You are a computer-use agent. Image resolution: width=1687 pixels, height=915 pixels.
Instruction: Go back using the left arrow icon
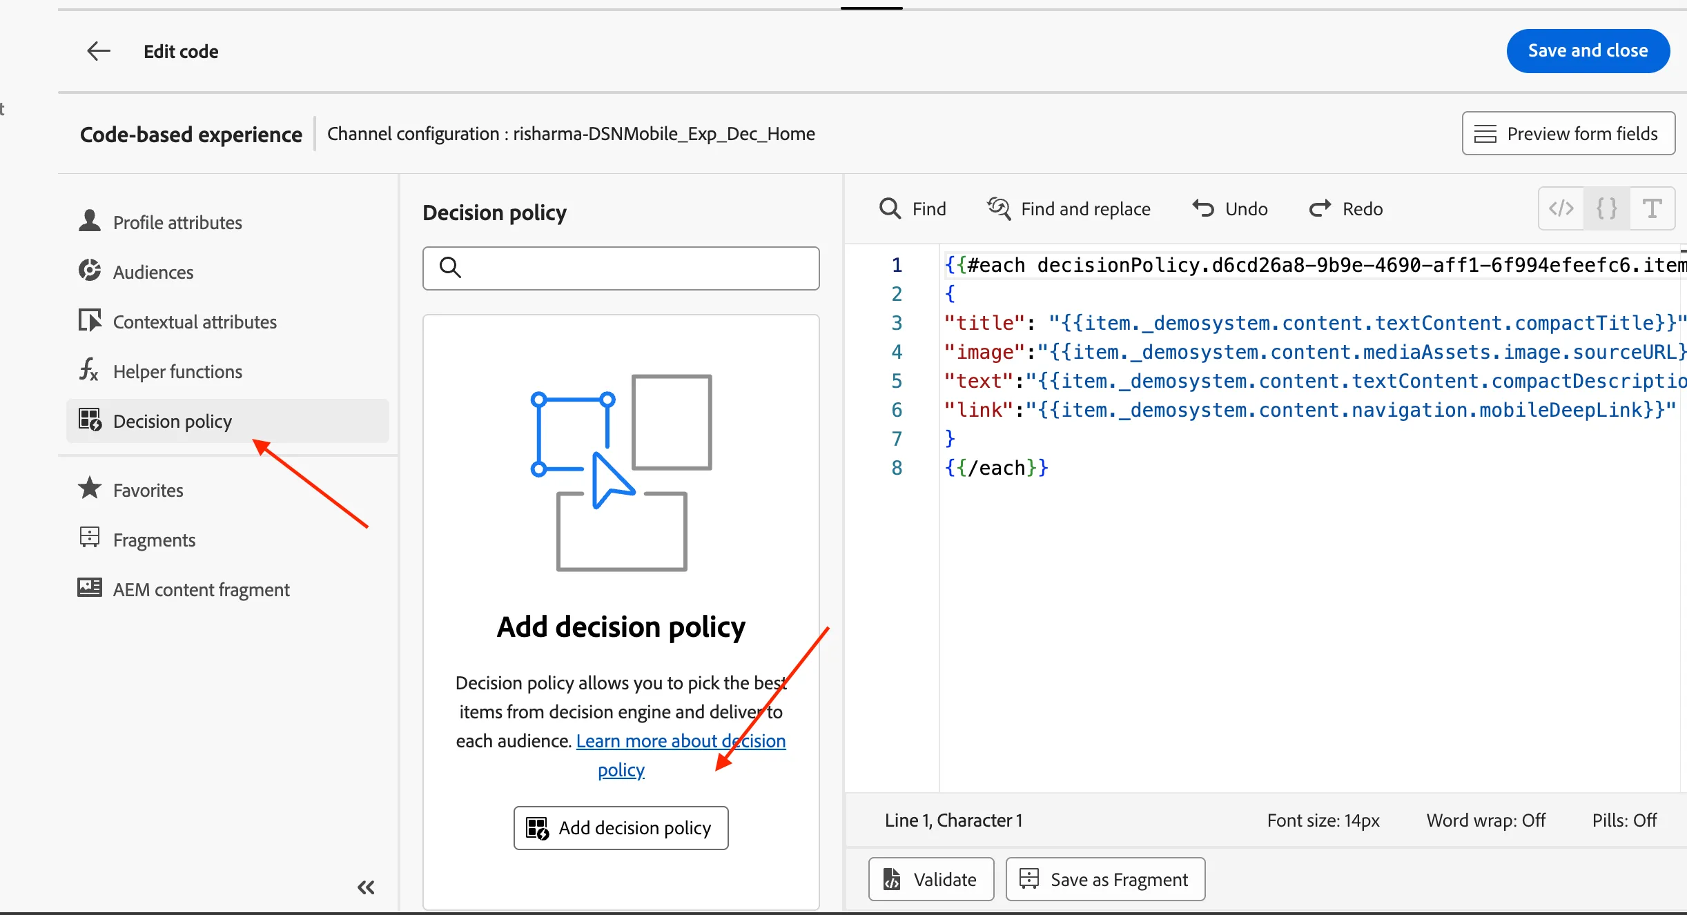click(x=99, y=51)
